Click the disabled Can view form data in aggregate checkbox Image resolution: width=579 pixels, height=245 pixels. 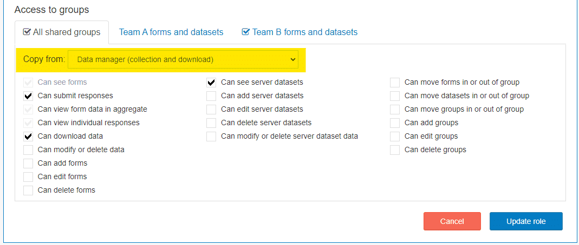(x=28, y=110)
